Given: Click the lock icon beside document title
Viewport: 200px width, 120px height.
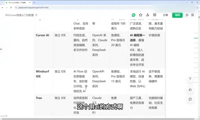Looking at the screenshot, I should 36,15.
